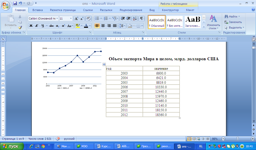Click the Заменить button
This screenshot has height=150, width=256.
click(x=233, y=22)
